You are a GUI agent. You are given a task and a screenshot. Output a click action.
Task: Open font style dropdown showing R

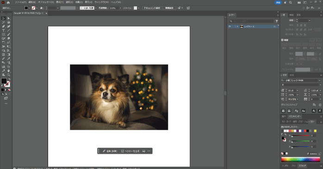click(320, 85)
